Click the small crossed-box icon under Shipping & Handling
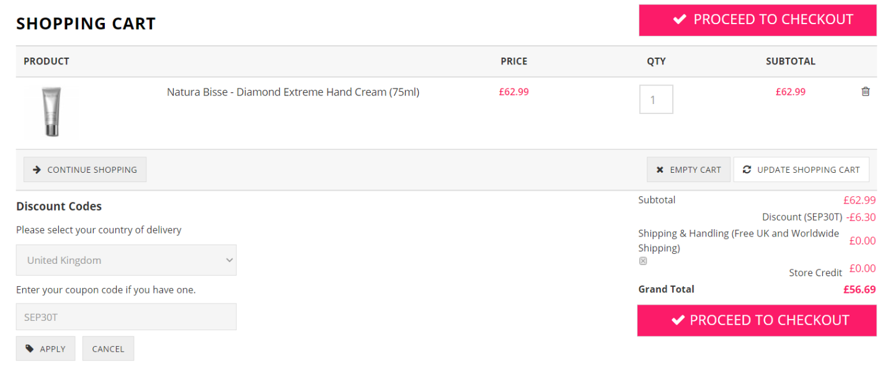Image resolution: width=893 pixels, height=379 pixels. pos(643,261)
